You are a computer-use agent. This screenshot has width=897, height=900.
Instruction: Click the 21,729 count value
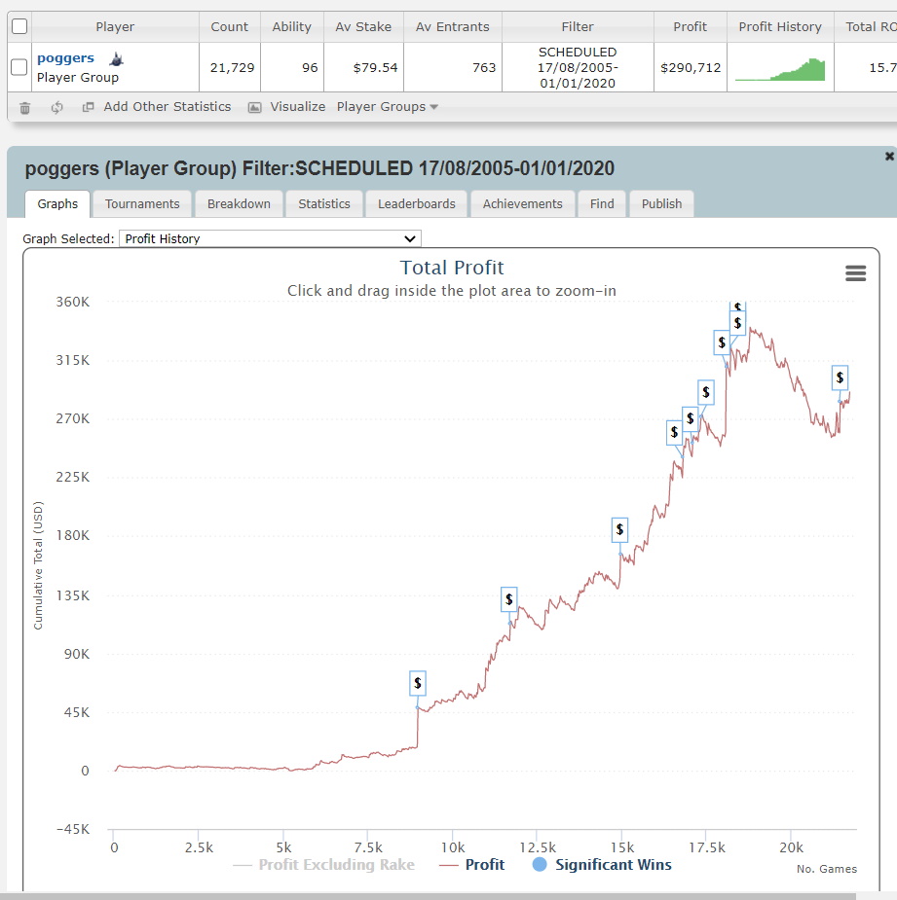pyautogui.click(x=232, y=68)
